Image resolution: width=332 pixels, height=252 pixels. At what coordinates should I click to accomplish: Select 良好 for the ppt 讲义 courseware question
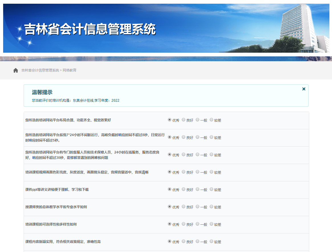(x=184, y=189)
